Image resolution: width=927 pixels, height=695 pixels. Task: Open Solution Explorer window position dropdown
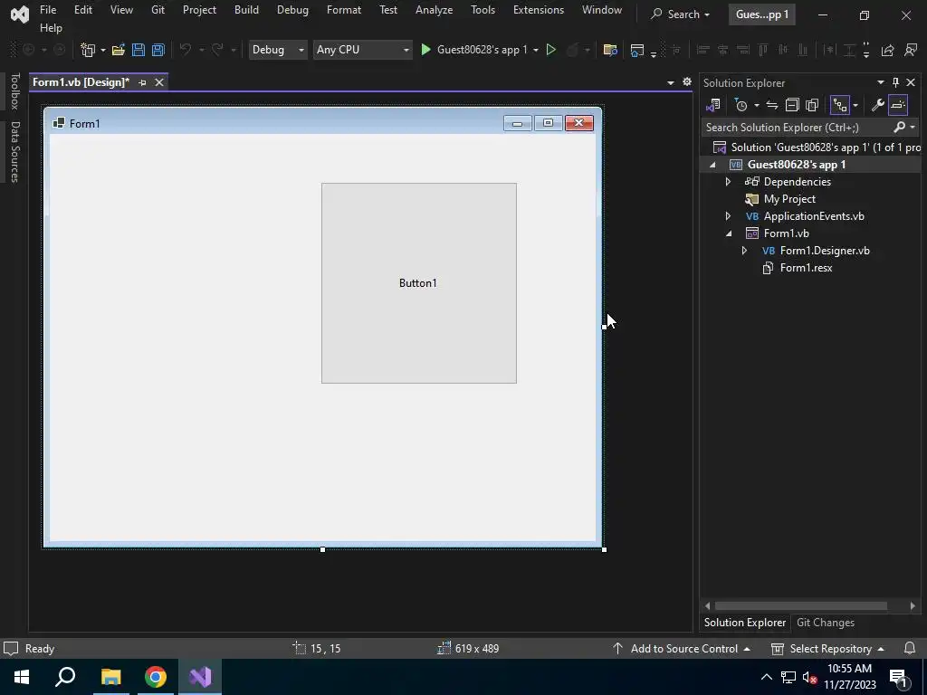tap(880, 82)
